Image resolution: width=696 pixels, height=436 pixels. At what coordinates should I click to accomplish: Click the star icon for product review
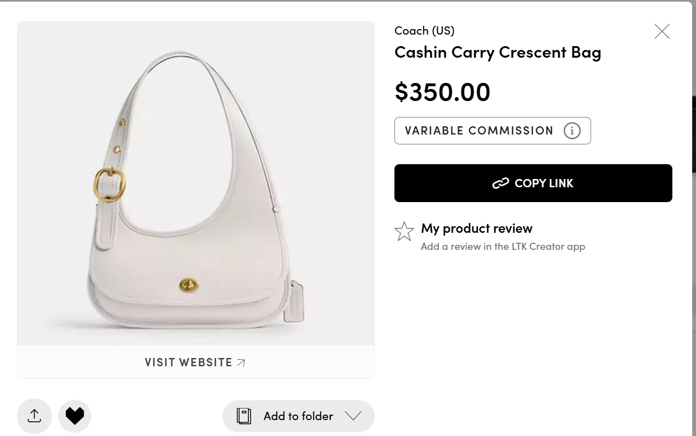click(x=404, y=232)
